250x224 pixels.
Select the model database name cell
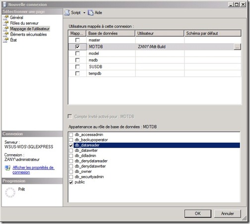111,54
